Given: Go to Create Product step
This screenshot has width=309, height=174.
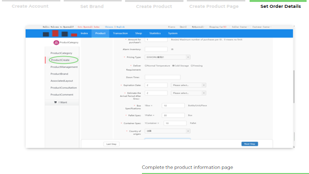Looking at the screenshot, I should pyautogui.click(x=154, y=6).
